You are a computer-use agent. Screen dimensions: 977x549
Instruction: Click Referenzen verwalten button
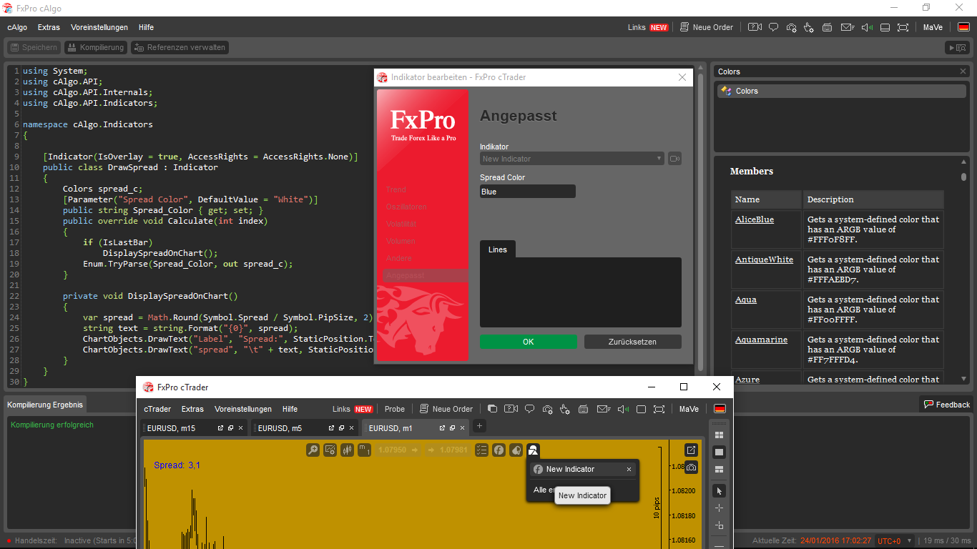179,47
